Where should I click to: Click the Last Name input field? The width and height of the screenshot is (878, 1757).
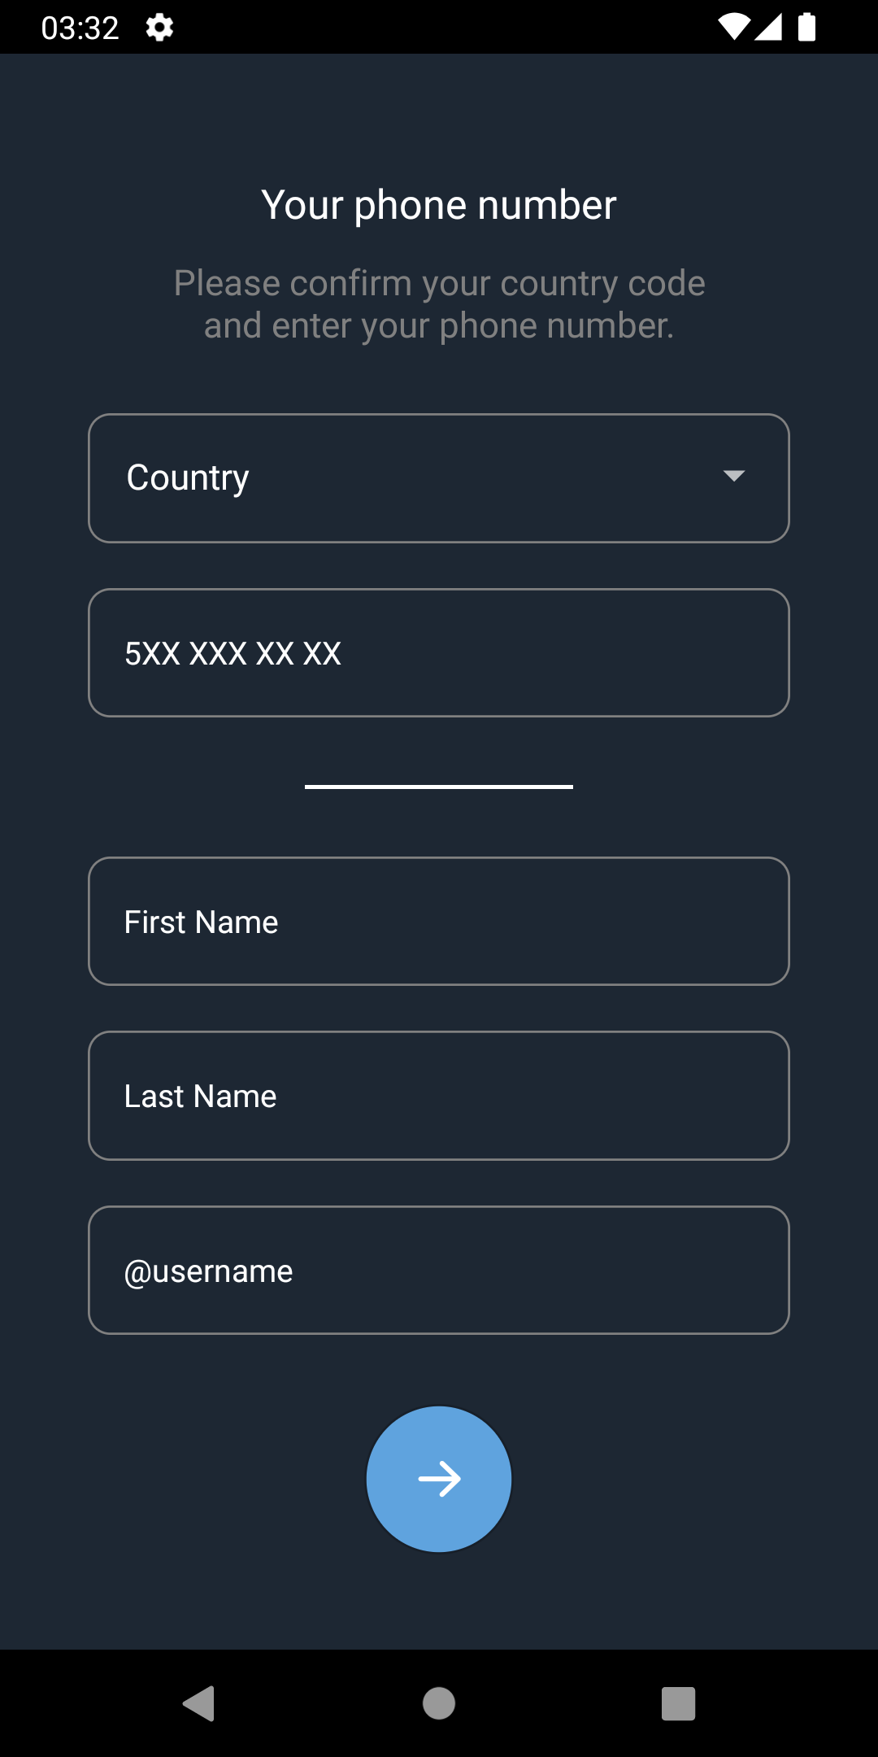tap(439, 1096)
